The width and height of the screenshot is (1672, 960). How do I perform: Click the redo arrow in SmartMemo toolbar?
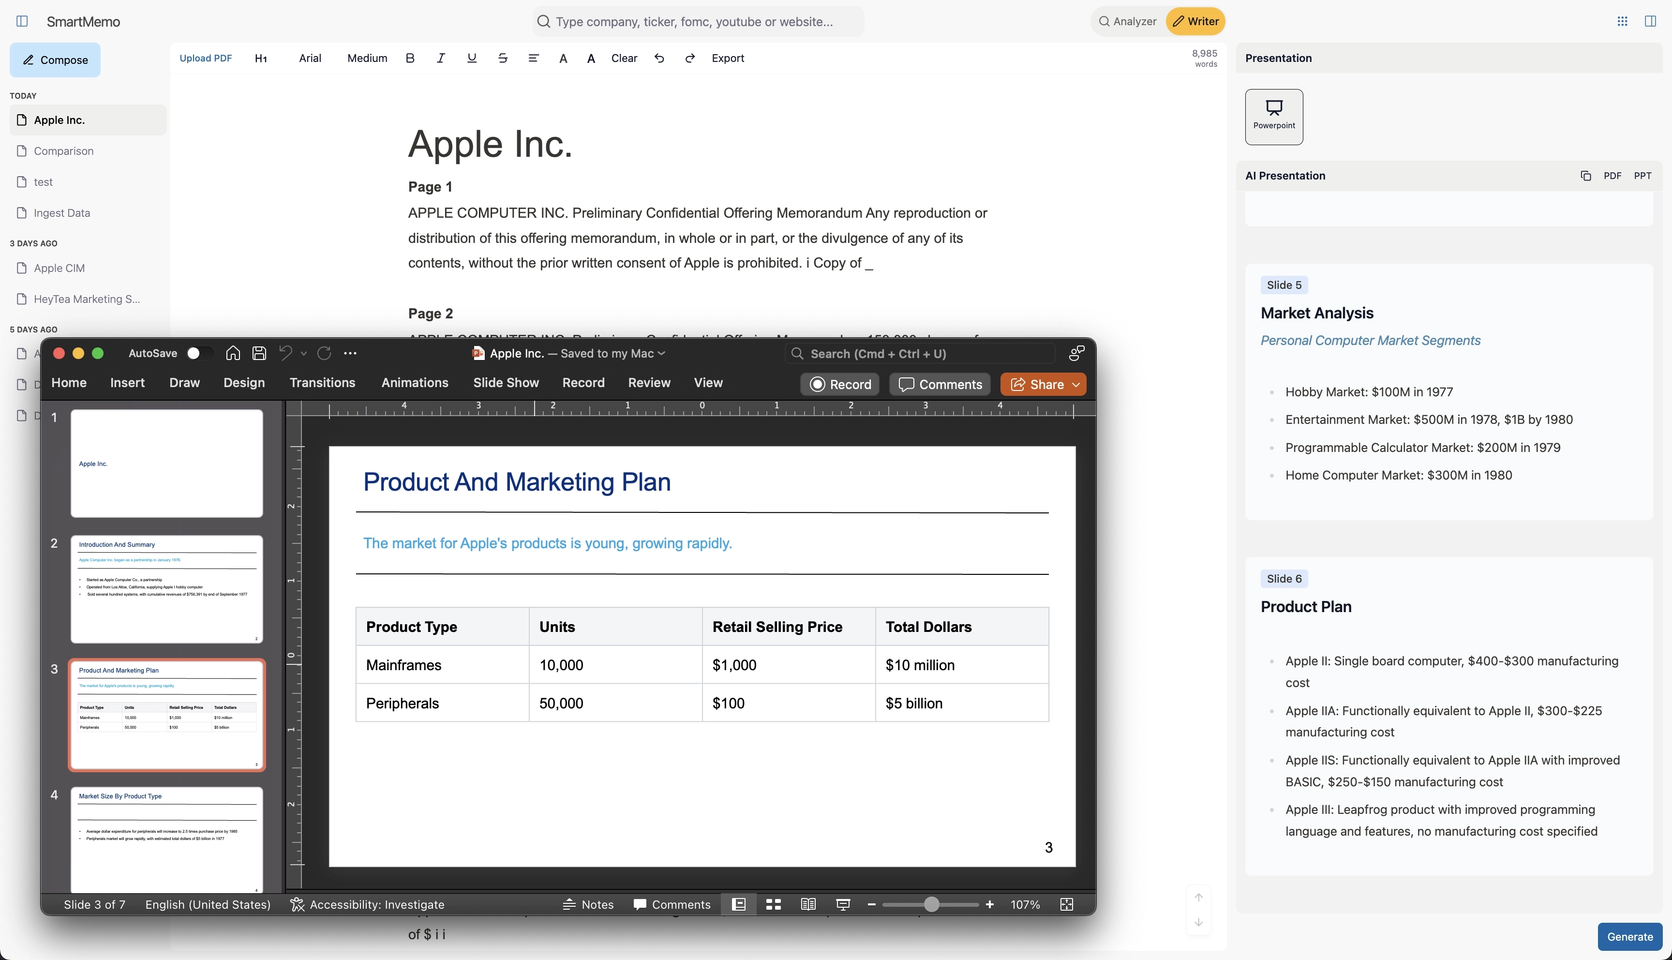(x=690, y=58)
